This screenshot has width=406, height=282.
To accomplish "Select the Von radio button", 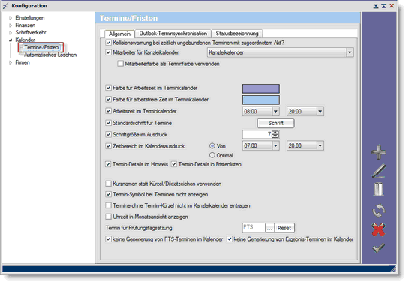I will [212, 146].
